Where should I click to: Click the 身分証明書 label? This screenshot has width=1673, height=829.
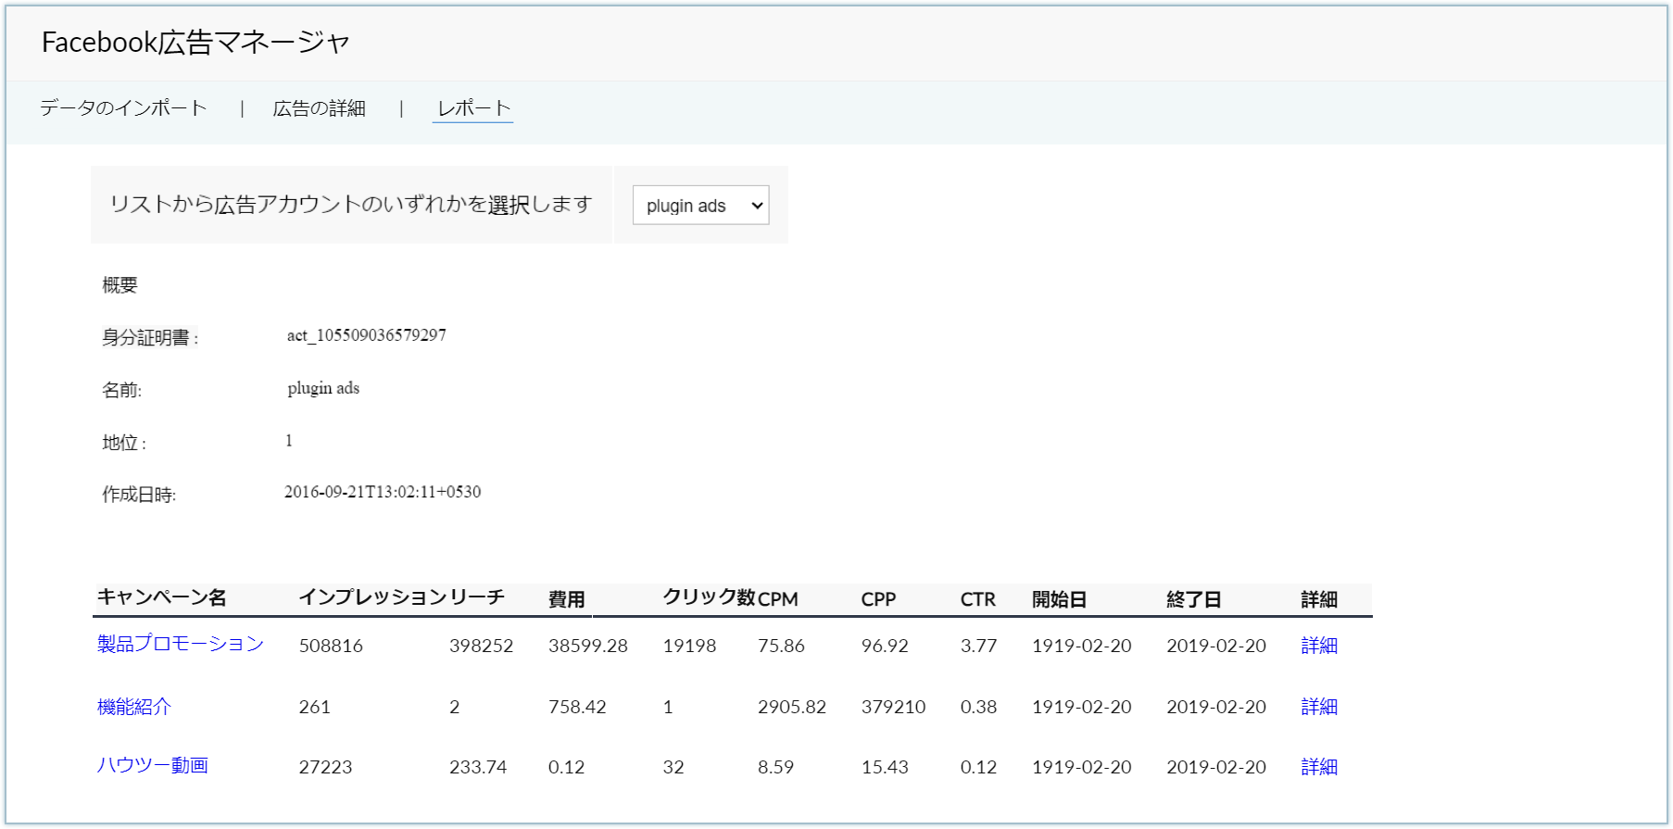150,338
